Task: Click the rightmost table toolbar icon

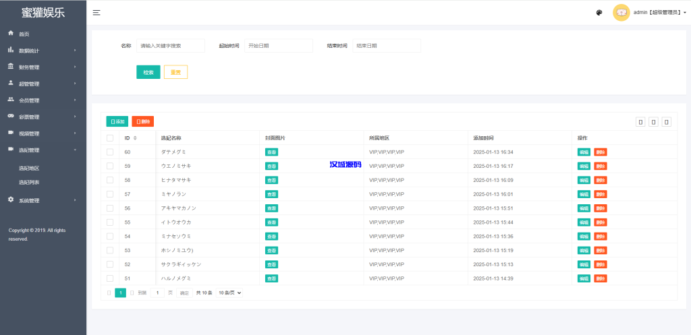Action: click(666, 122)
